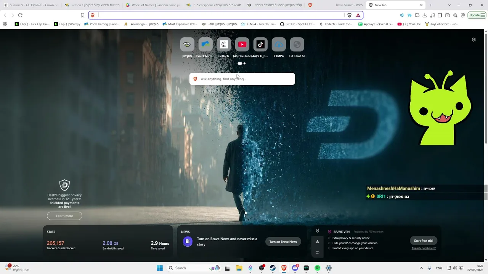
Task: Open the Leo AI sparkle icon
Action: click(x=455, y=15)
